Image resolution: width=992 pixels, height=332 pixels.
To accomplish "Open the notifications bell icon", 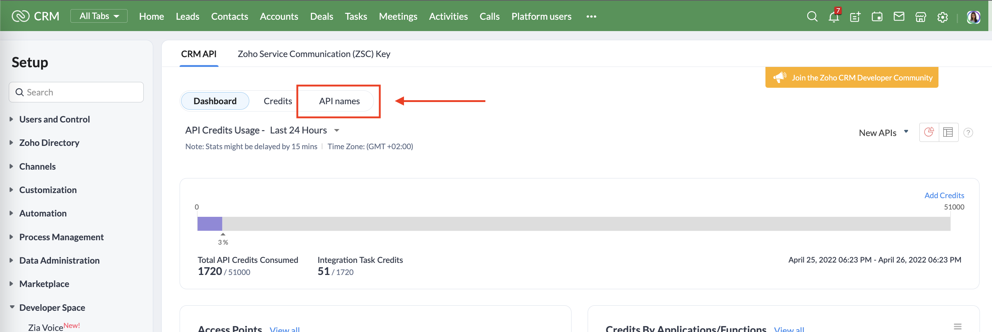I will coord(834,16).
